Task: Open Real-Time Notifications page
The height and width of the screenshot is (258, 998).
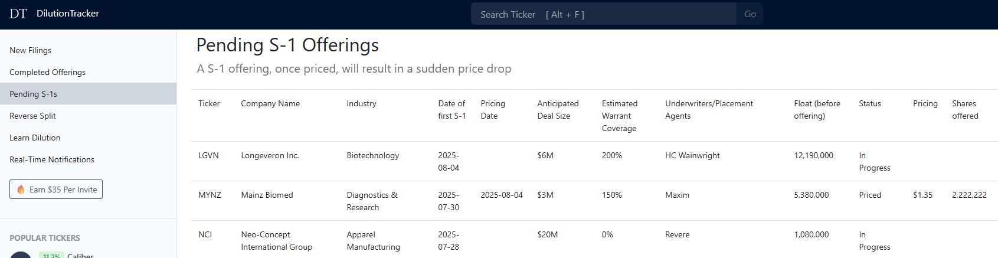Action: [x=52, y=159]
